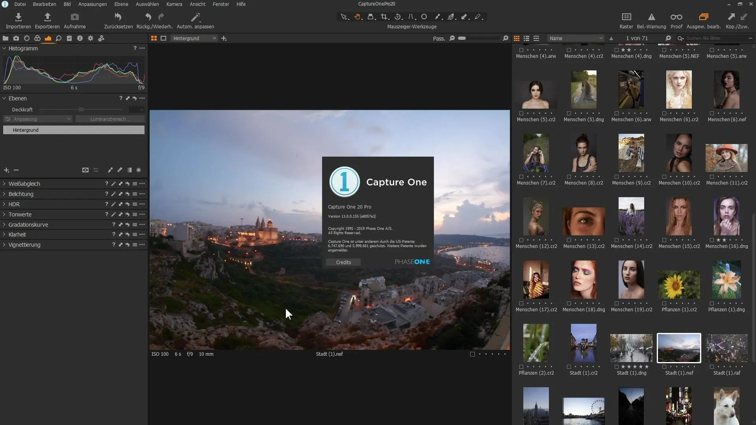The height and width of the screenshot is (425, 756).
Task: Select the white balance picker tool
Action: point(451,17)
